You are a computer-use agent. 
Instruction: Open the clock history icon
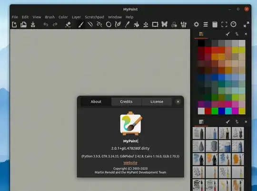tap(233, 25)
